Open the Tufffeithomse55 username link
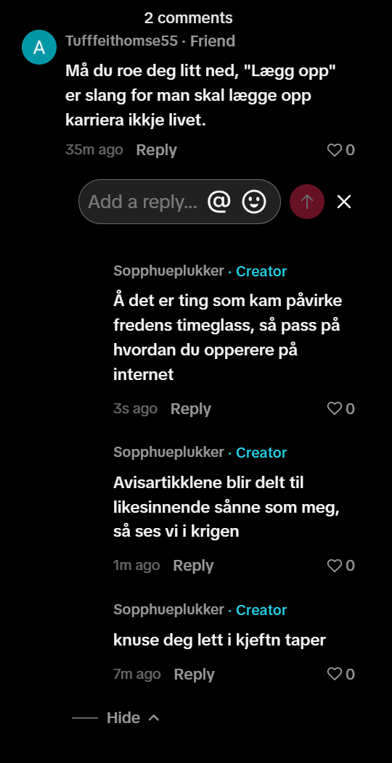Screen dimensions: 392x763 122,41
